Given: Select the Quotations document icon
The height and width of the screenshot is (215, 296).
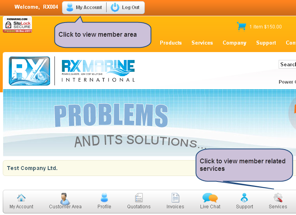Looking at the screenshot, I should (139, 198).
